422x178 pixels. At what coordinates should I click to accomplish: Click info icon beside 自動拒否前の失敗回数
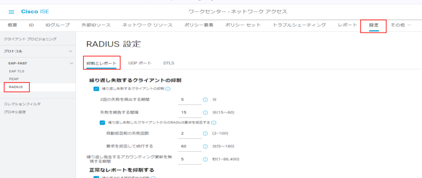coord(205,133)
